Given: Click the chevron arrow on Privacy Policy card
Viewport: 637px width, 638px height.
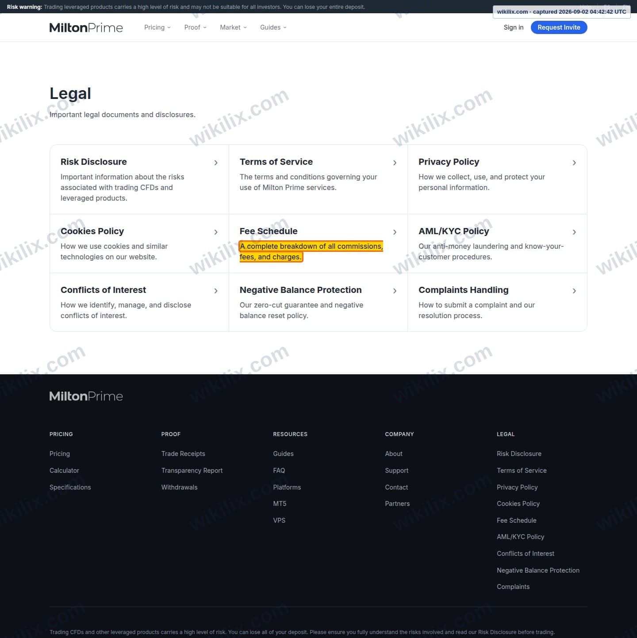Looking at the screenshot, I should pyautogui.click(x=574, y=163).
